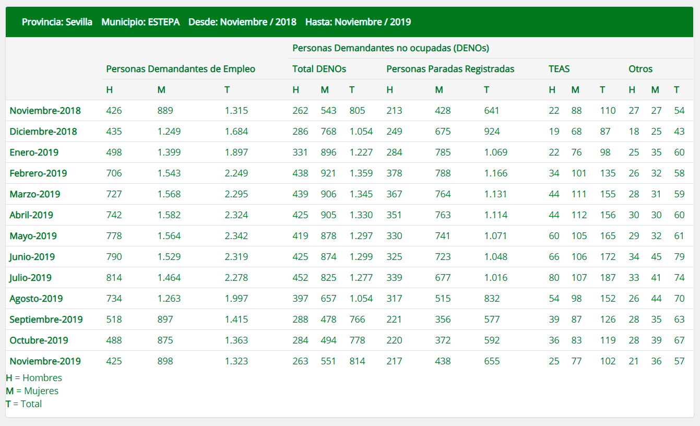
Task: Click the M = Mujeres legend entry
Action: click(32, 391)
